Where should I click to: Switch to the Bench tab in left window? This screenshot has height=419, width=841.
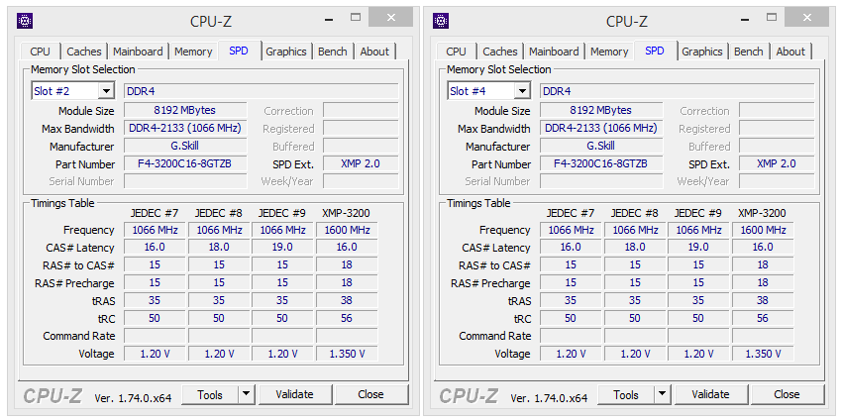(x=333, y=52)
